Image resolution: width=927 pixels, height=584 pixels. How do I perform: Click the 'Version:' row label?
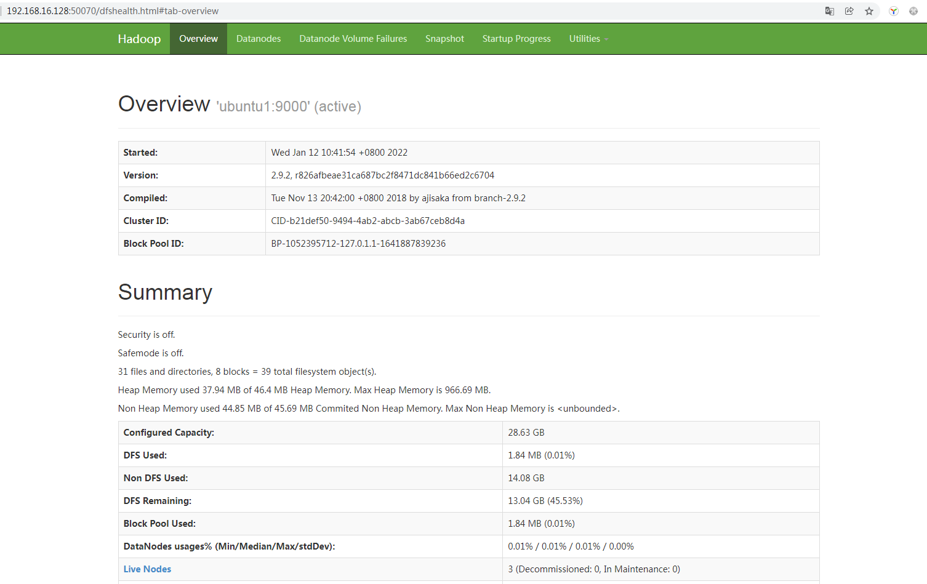[x=141, y=175]
